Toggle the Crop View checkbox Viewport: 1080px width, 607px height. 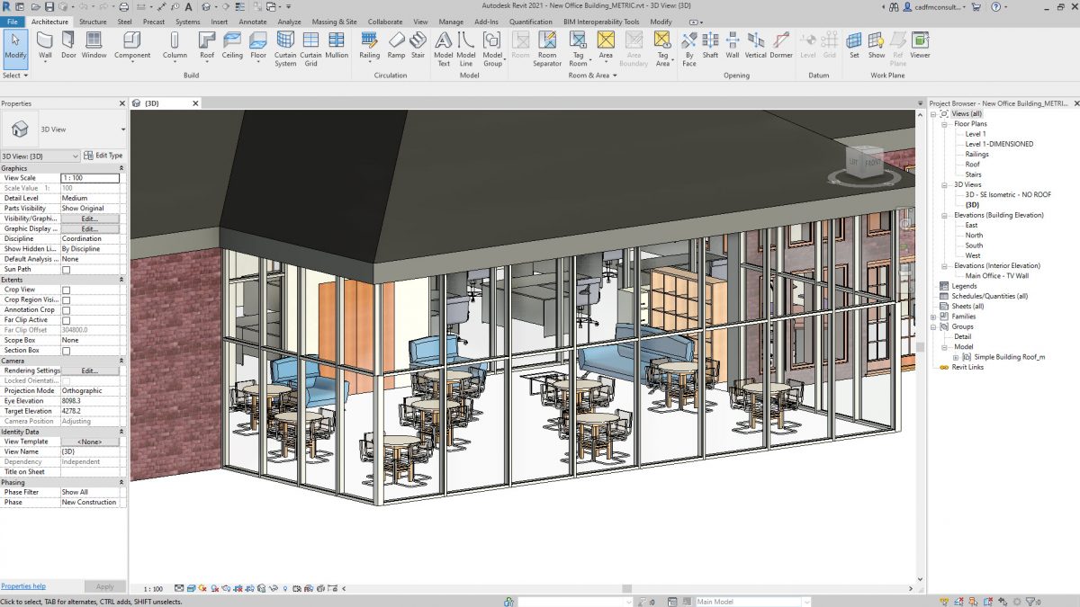(x=66, y=290)
